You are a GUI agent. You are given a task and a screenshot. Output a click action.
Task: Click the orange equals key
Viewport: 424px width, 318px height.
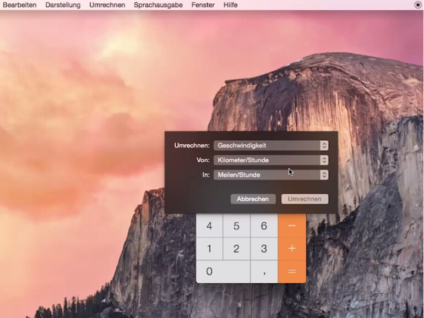coord(292,272)
